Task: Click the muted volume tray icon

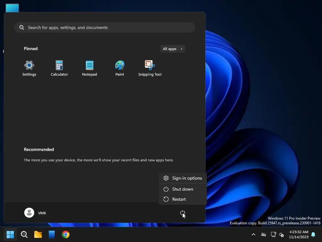Action: point(281,234)
